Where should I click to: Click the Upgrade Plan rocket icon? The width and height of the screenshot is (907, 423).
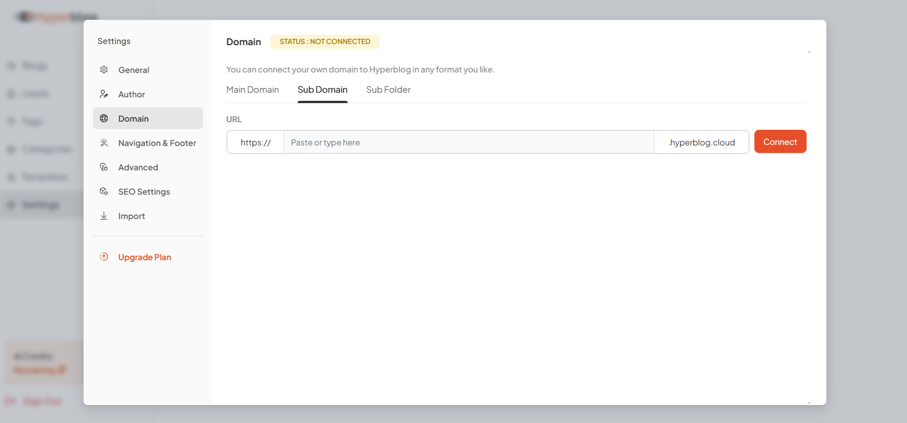click(104, 257)
